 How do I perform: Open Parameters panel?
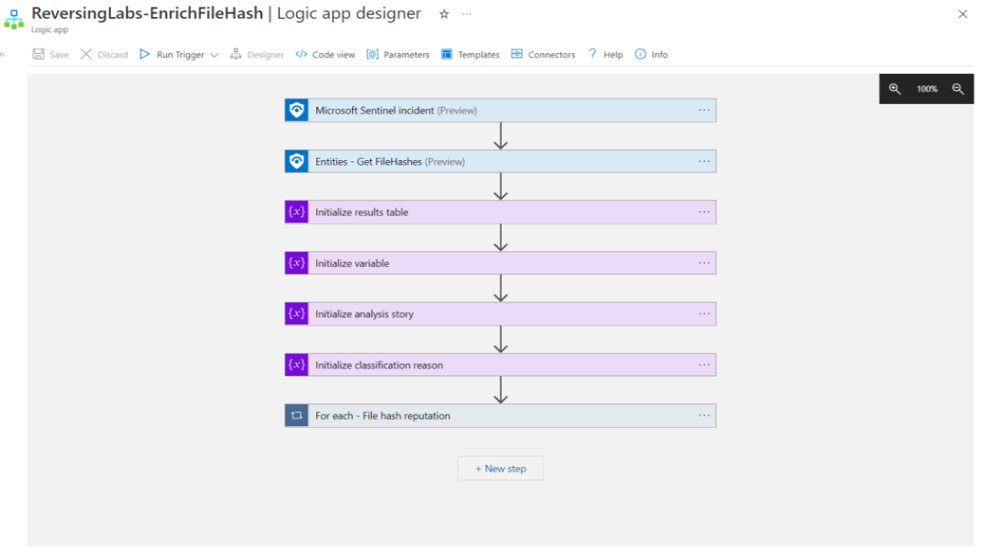(398, 55)
